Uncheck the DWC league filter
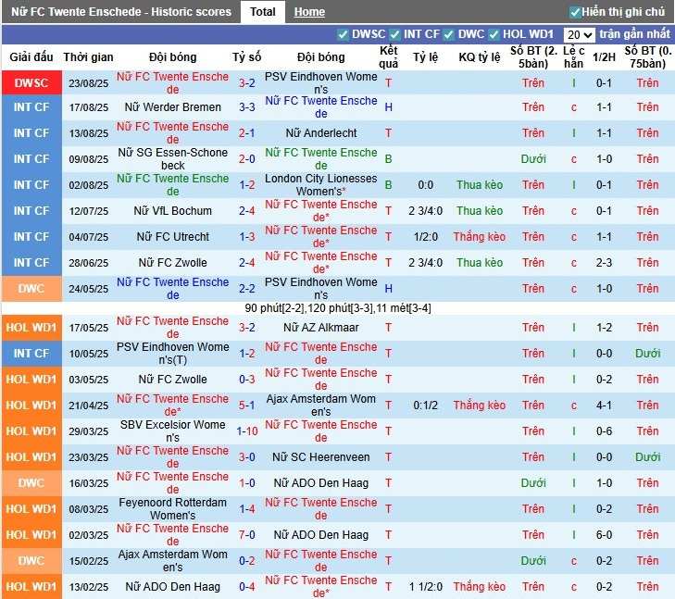Screen dimensions: 675x599 [448, 34]
